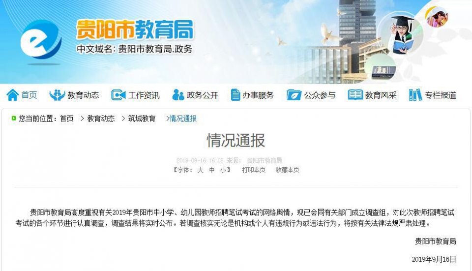Viewport: 472px width, 271px height.
Task: Open 筑城教育 in the breadcrumb path
Action: (x=142, y=119)
